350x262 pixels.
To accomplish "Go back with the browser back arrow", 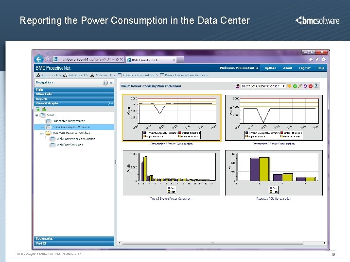I will [39, 59].
